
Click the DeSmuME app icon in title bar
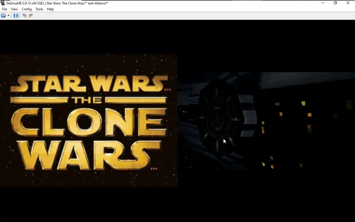pos(3,3)
